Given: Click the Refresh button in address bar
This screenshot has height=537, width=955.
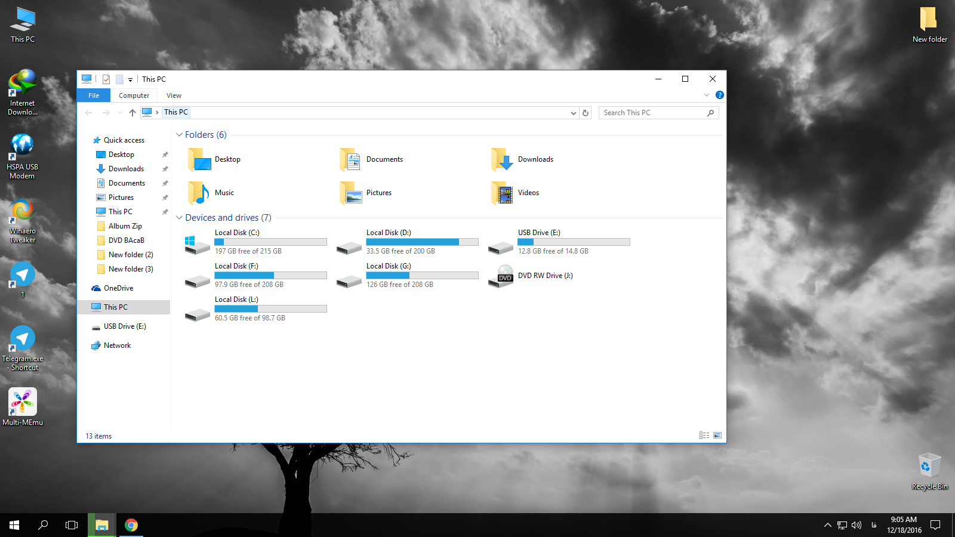Looking at the screenshot, I should tap(586, 113).
